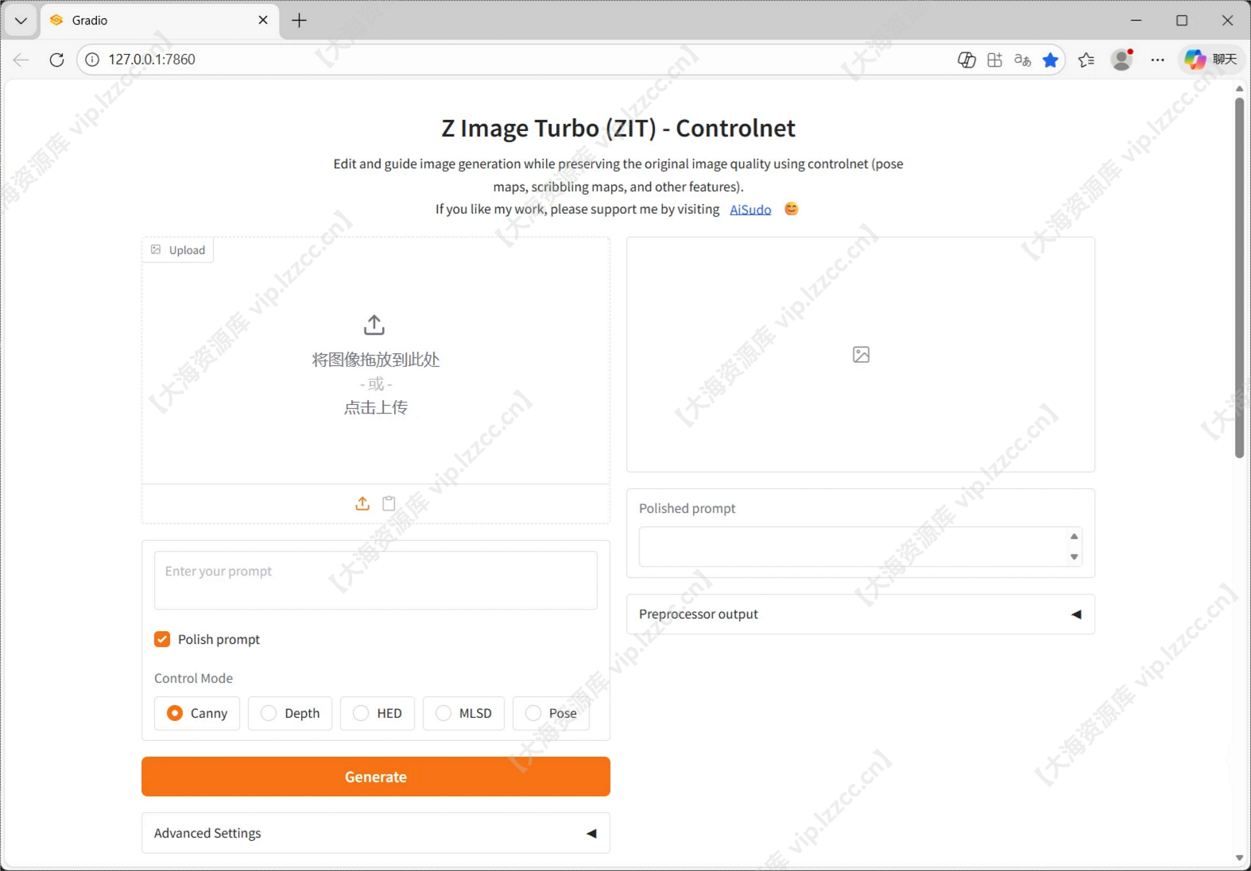The image size is (1251, 871).
Task: Click the smiling emoji next to AiSudo
Action: coord(792,209)
